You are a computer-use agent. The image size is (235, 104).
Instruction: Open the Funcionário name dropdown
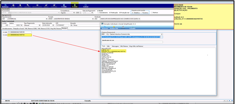(59, 13)
